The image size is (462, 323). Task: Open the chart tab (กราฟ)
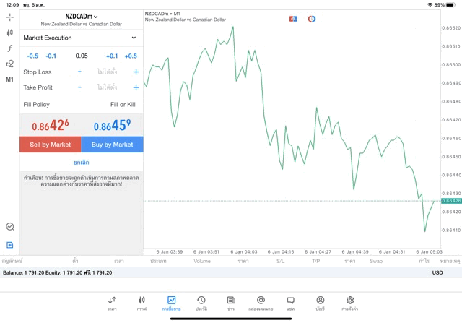(141, 303)
